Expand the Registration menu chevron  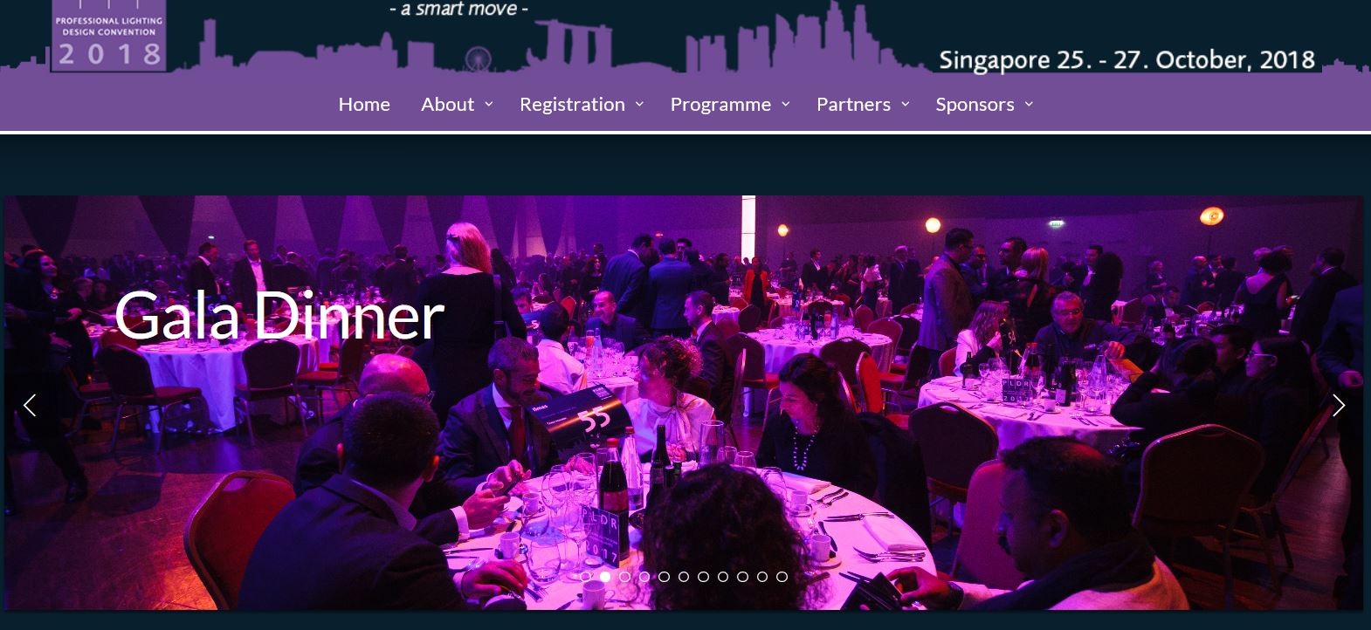point(639,104)
